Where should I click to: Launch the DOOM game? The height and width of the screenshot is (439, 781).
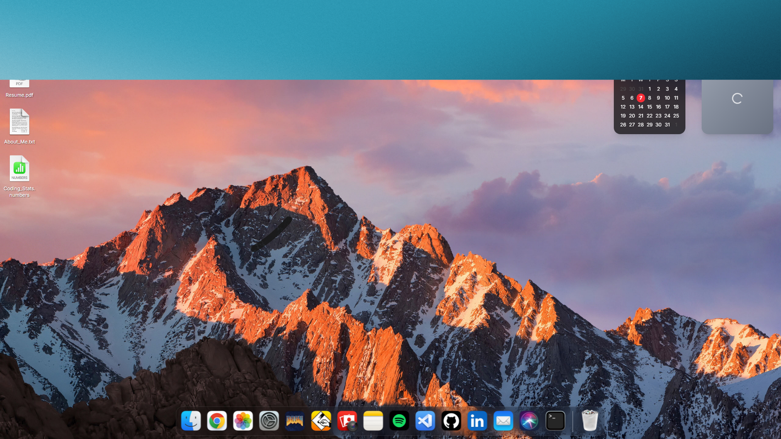tap(295, 420)
